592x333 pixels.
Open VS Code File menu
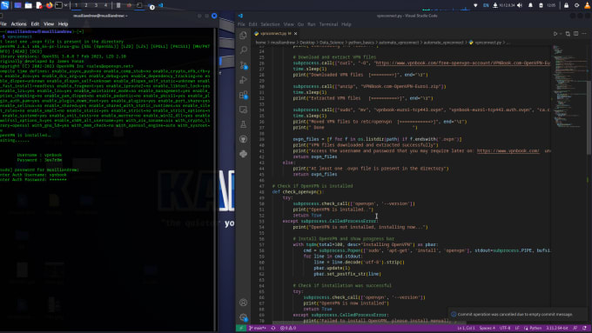[241, 24]
